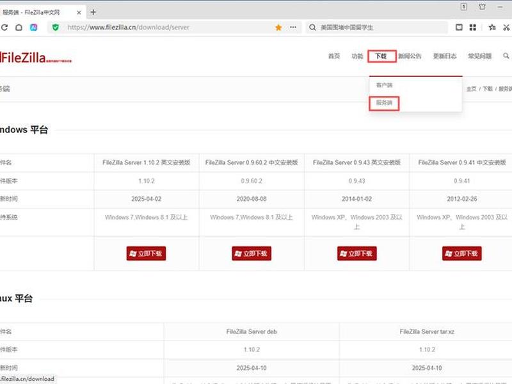Click the 主页 breadcrumb link
Image resolution: width=512 pixels, height=384 pixels.
(471, 89)
